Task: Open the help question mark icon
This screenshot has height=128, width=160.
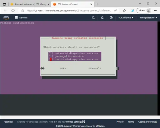Action: [x=111, y=18]
